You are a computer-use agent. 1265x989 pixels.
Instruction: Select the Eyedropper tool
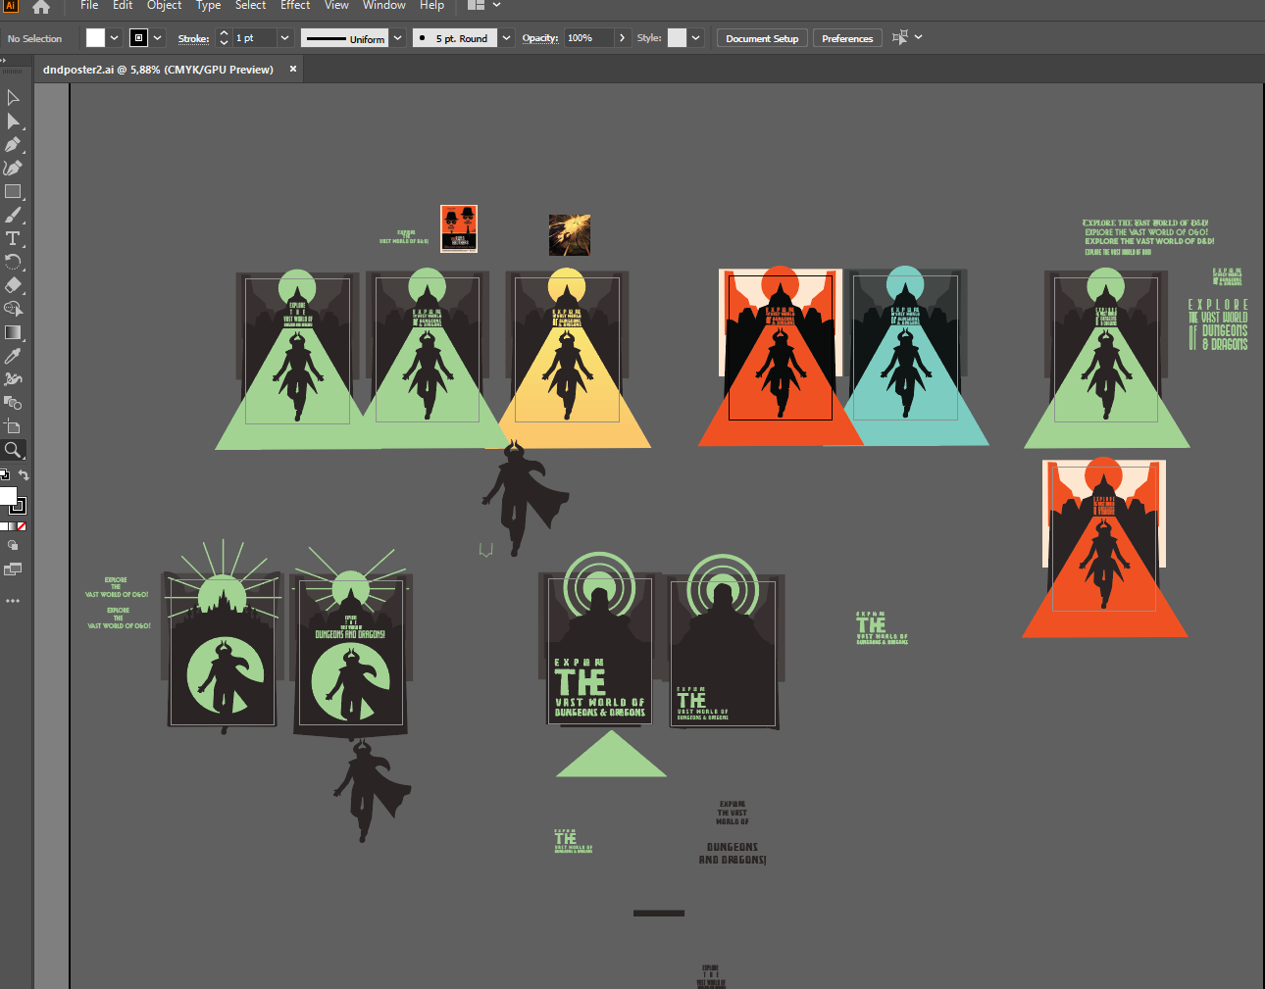click(13, 356)
